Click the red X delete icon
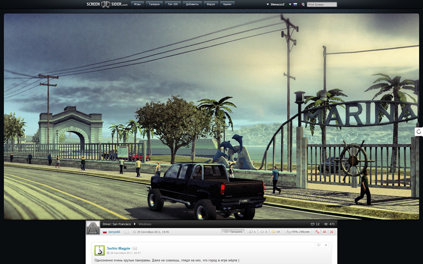 pyautogui.click(x=331, y=232)
